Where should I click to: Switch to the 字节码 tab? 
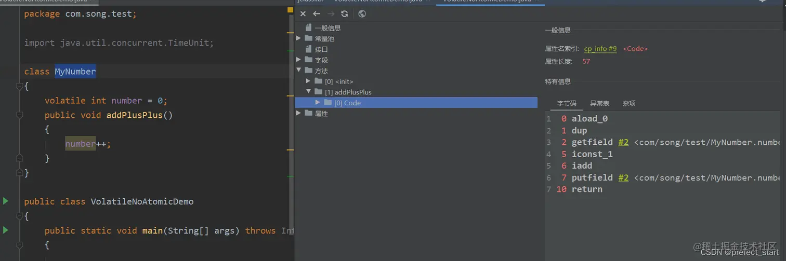[567, 103]
